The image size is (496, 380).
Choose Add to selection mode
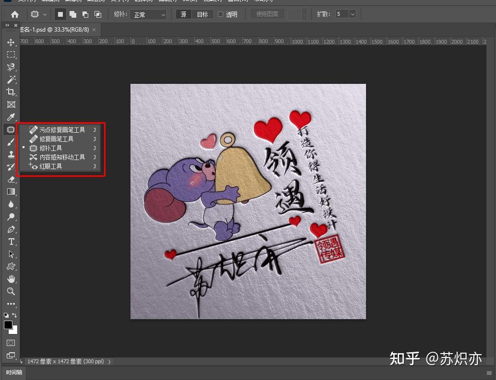pos(73,14)
